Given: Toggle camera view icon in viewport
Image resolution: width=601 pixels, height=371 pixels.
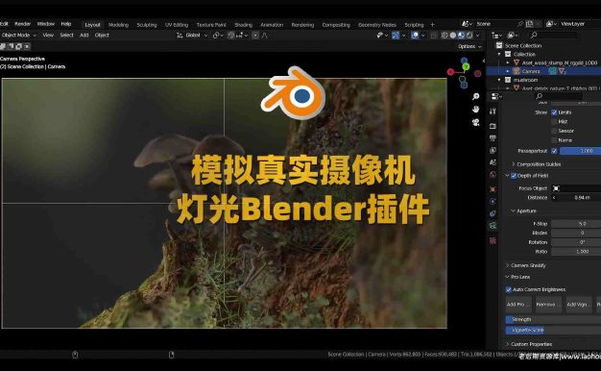Looking at the screenshot, I should (475, 122).
